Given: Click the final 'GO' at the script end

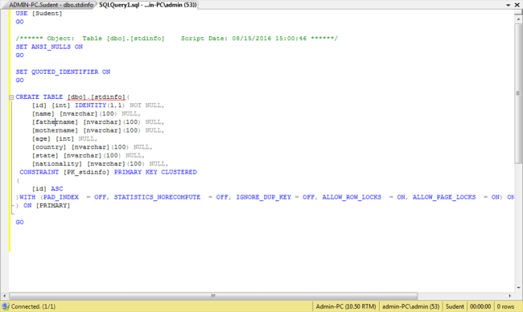Looking at the screenshot, I should [x=19, y=222].
